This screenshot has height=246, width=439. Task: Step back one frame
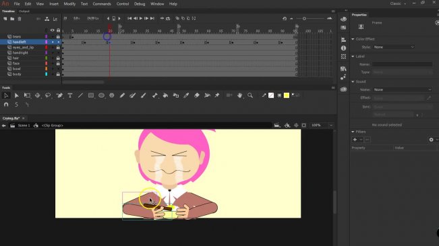click(136, 18)
